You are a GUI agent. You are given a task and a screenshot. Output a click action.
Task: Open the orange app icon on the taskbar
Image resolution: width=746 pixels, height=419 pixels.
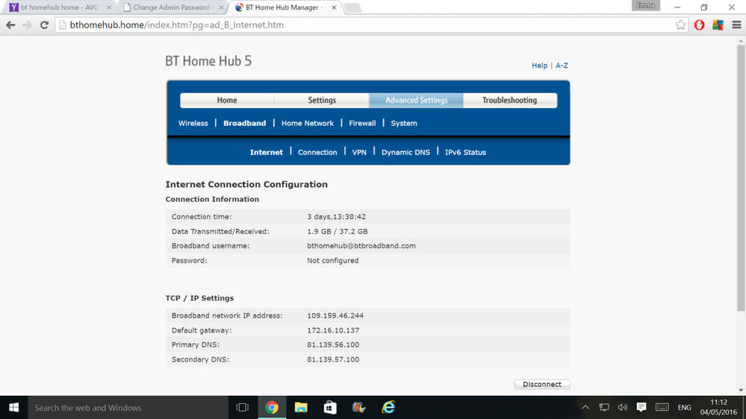(x=358, y=408)
